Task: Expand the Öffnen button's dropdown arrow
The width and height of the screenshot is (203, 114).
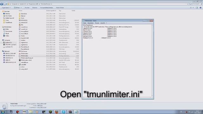Action: [x=21, y=8]
